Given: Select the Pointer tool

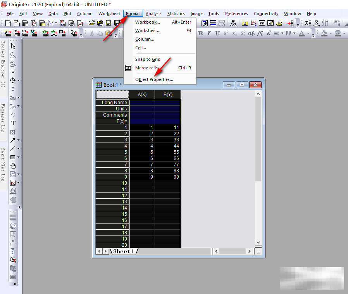Looking at the screenshot, I should coord(13,46).
